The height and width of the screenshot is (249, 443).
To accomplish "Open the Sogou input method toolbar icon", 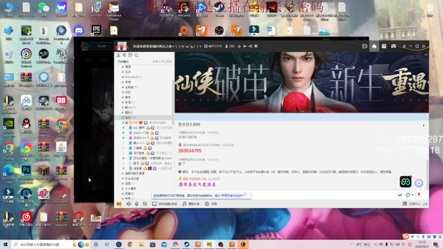I will [x=406, y=236].
